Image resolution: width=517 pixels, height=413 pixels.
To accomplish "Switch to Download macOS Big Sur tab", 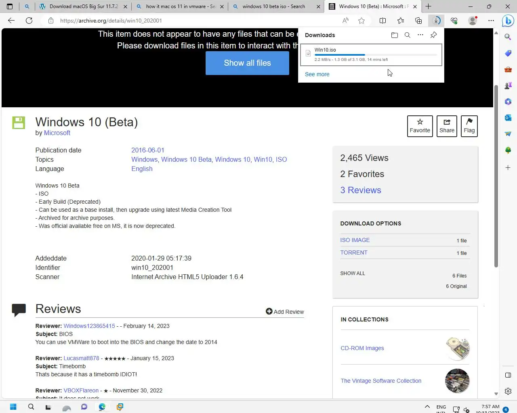I will 84,6.
